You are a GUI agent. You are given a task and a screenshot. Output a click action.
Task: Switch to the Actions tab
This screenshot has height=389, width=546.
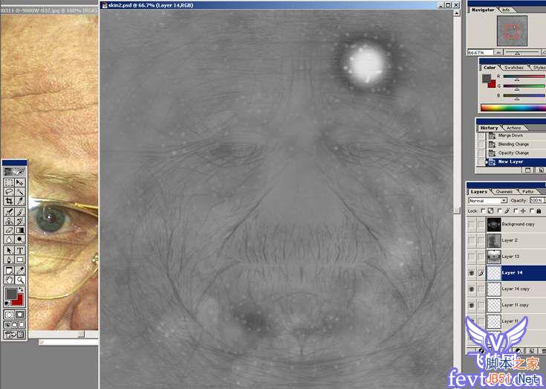coord(513,128)
